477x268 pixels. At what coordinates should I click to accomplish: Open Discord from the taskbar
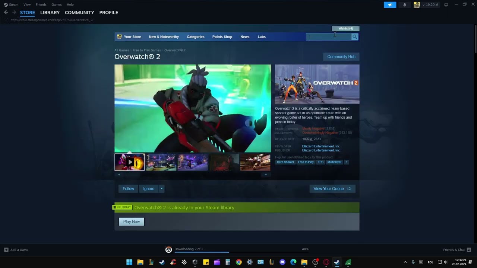click(282, 262)
